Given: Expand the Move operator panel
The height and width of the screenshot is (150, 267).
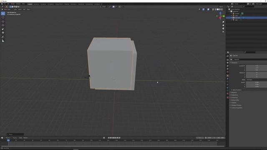Looking at the screenshot, I should [x=15, y=134].
